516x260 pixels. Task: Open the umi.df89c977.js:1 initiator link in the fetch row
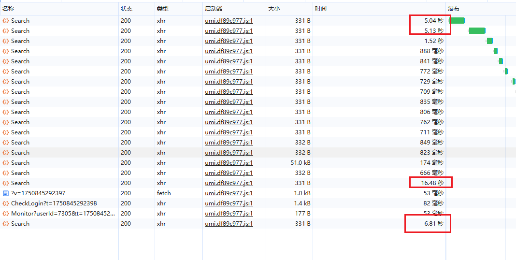[x=229, y=193]
